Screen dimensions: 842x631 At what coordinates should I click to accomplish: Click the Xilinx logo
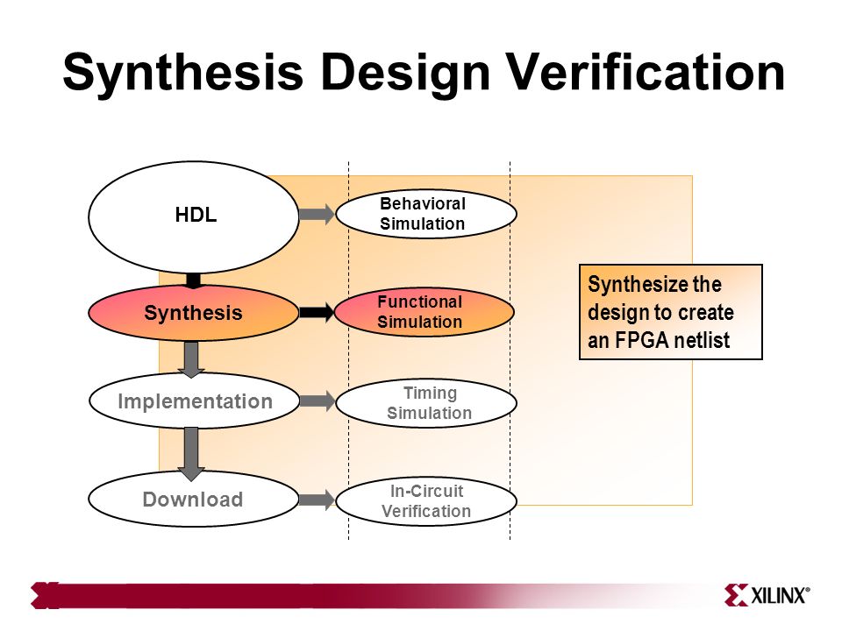point(767,595)
